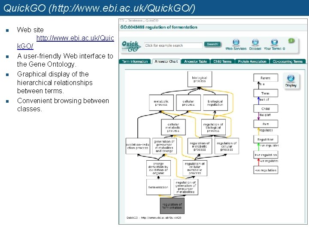The height and width of the screenshot is (232, 309).
Task: Switch to the Term Information tab
Action: [135, 61]
